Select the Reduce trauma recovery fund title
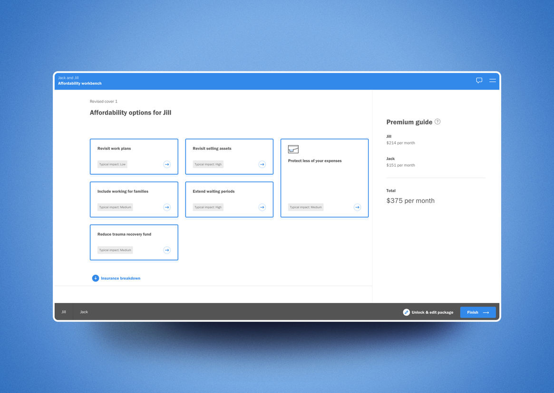554x393 pixels. (x=124, y=234)
